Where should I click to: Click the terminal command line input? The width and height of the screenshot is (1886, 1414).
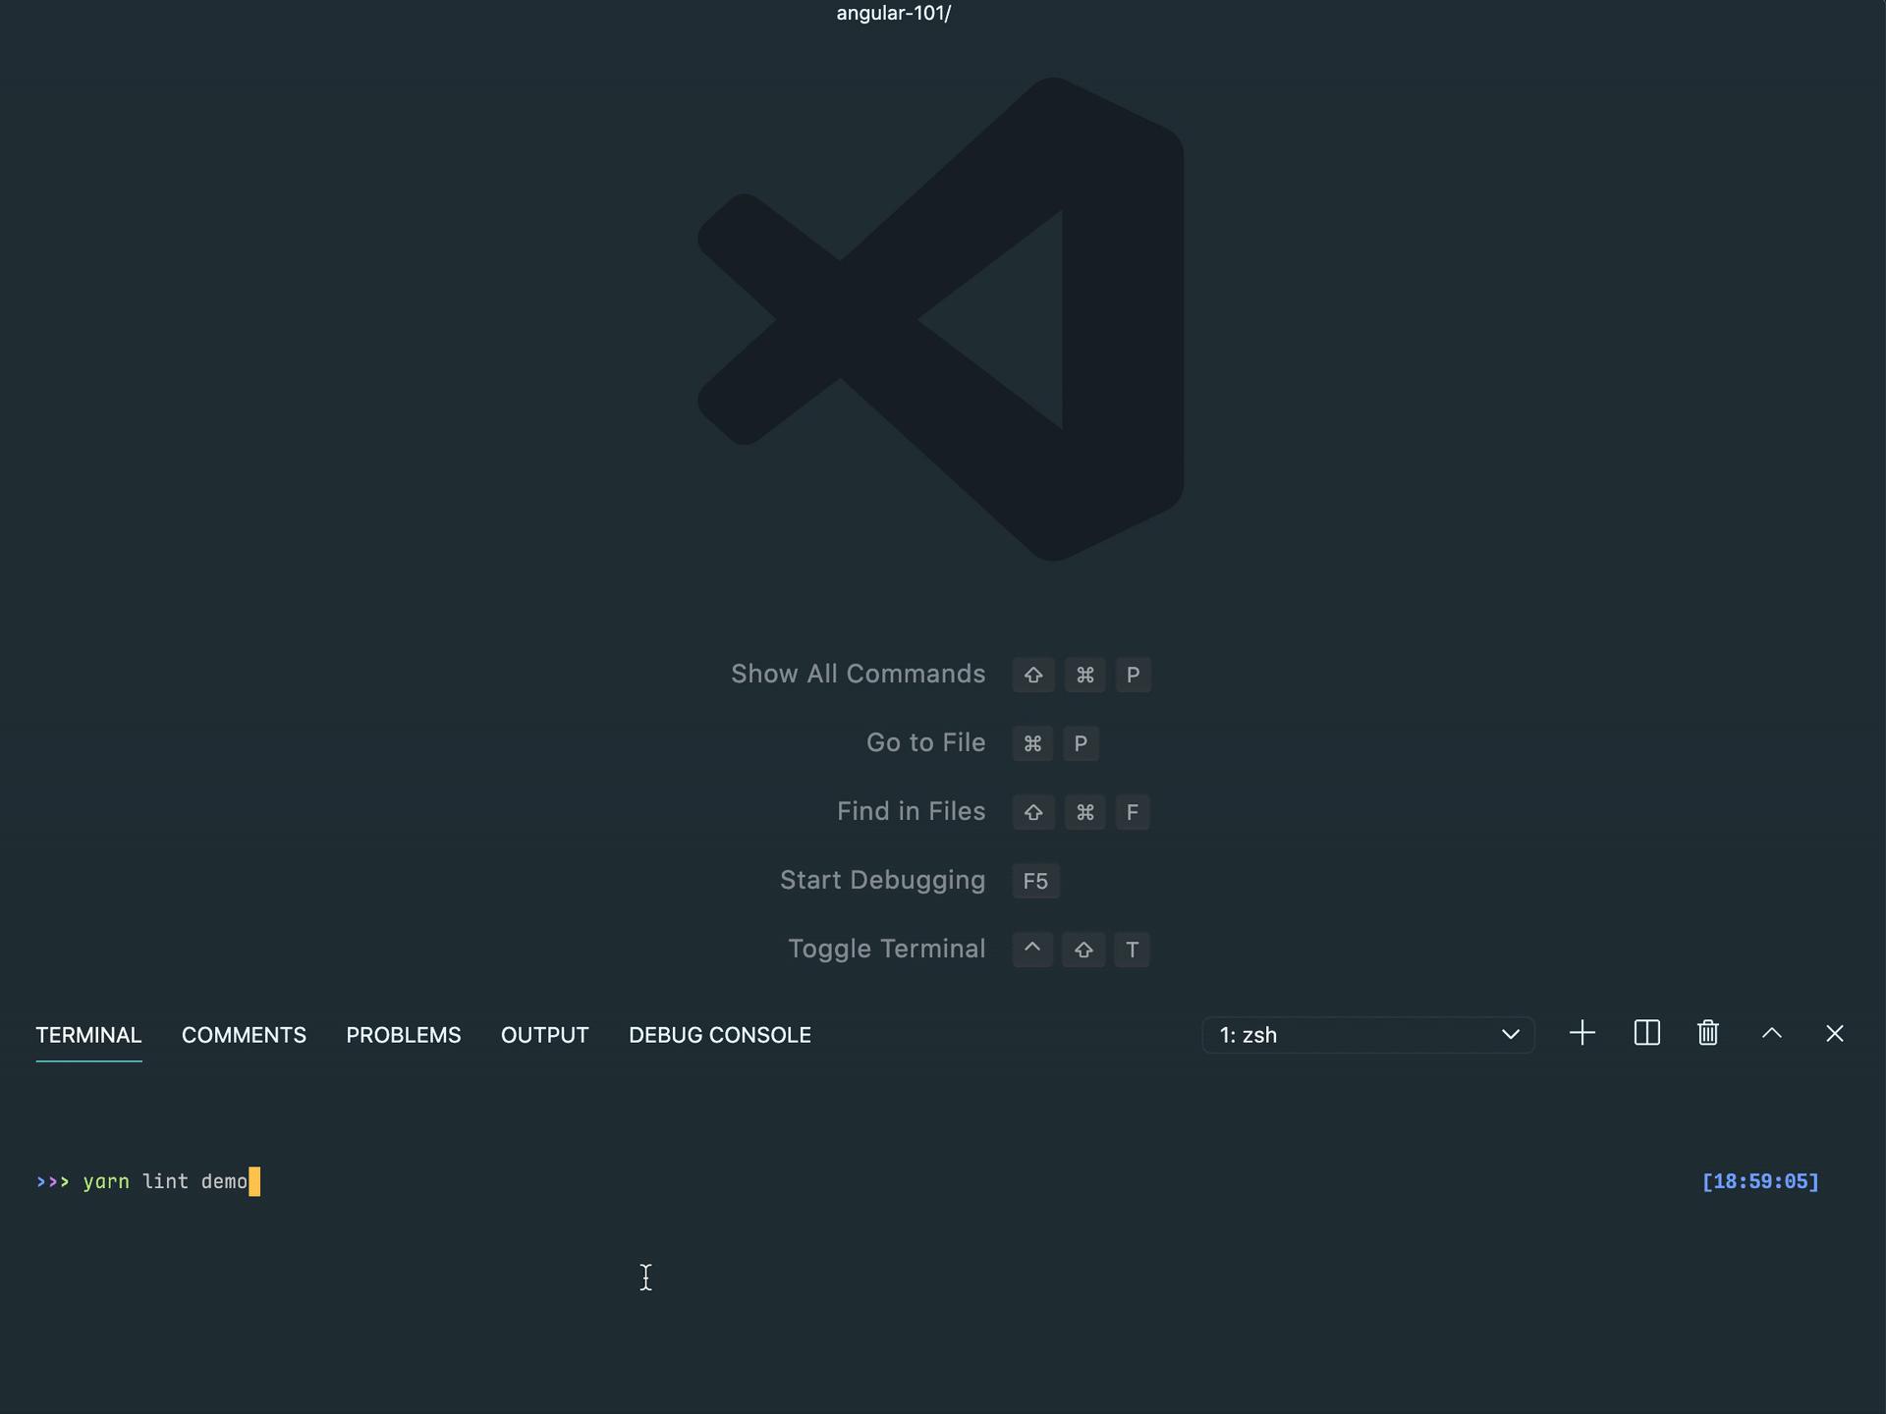pos(167,1181)
